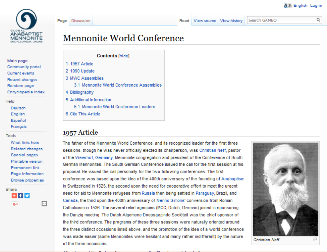The width and height of the screenshot is (327, 252).
Task: Click the search magnifying glass icon
Action: click(318, 20)
